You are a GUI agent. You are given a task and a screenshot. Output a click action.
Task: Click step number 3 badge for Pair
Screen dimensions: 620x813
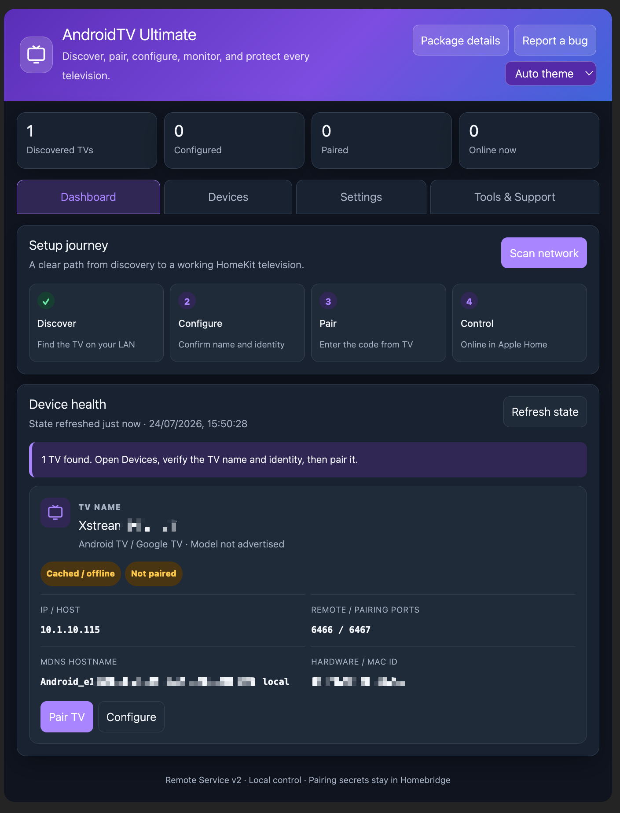[x=328, y=301]
